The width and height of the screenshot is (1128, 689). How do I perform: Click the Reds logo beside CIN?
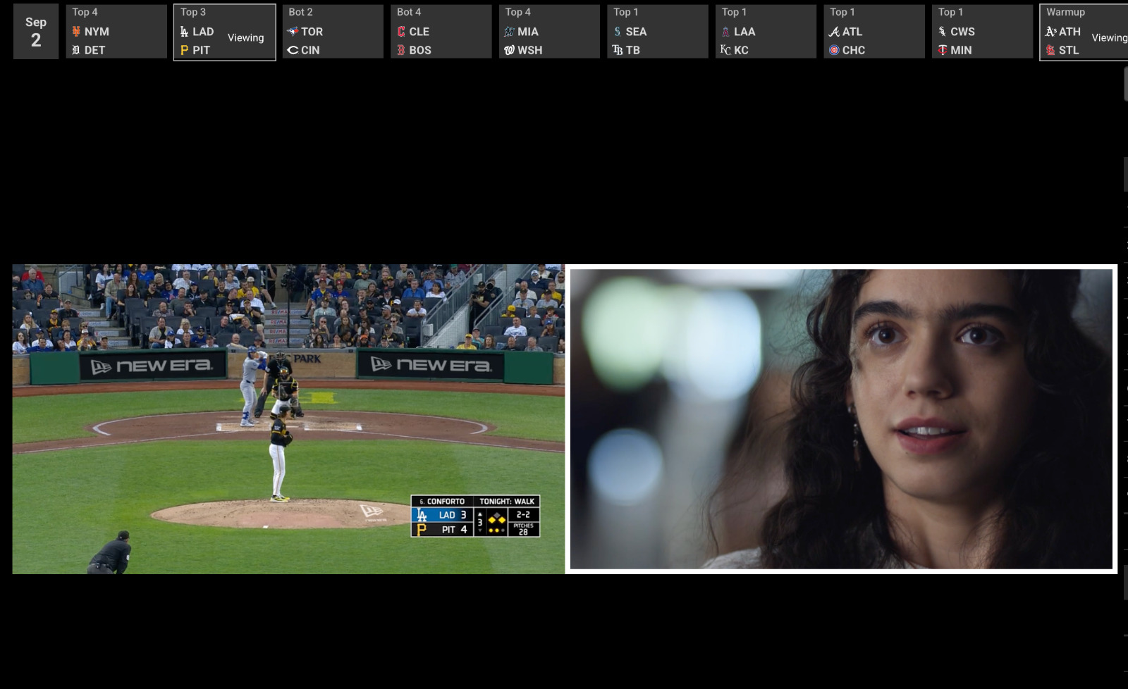[x=293, y=50]
